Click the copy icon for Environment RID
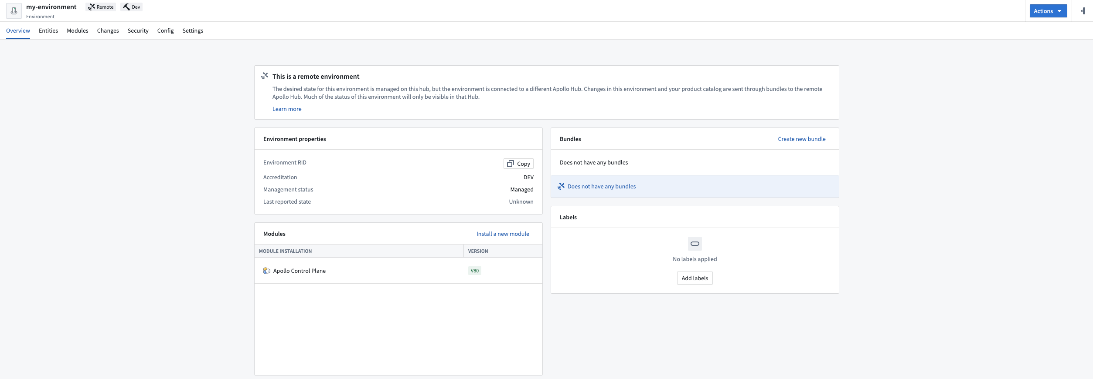1093x379 pixels. (511, 164)
